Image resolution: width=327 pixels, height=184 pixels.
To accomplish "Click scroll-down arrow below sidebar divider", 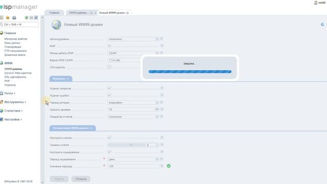I will point(42,182).
